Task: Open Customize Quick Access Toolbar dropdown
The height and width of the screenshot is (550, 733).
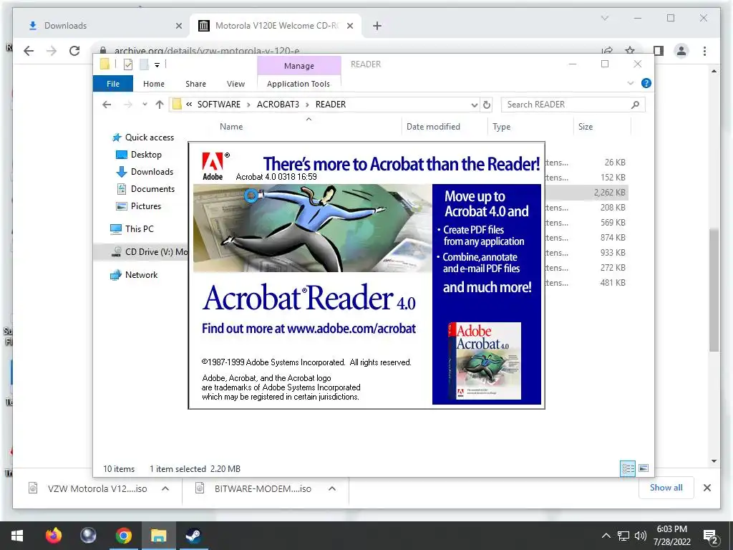Action: coord(157,65)
